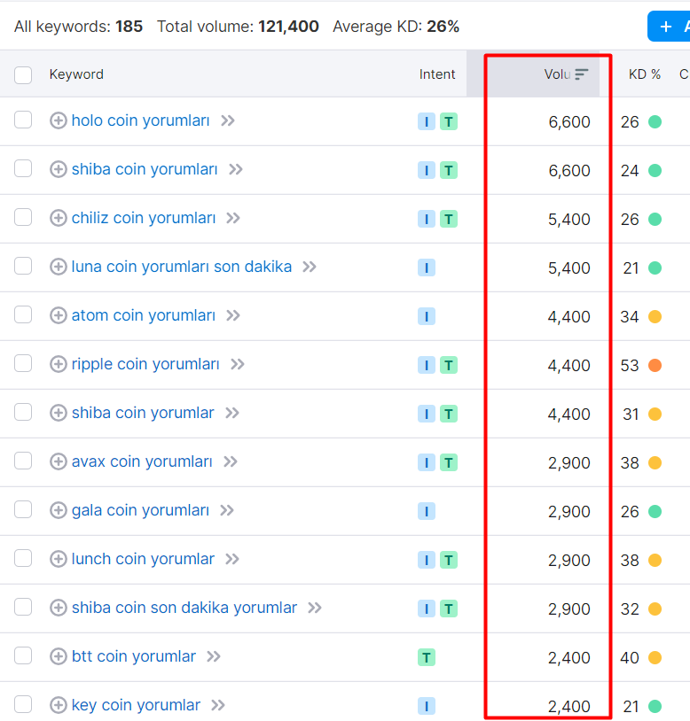The width and height of the screenshot is (690, 721).
Task: Click Transactional badge in avax coin yorumları row
Action: point(449,462)
